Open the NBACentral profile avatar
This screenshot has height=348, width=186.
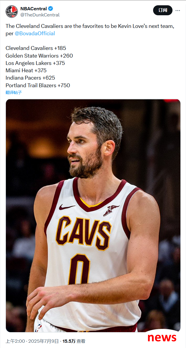[x=11, y=11]
